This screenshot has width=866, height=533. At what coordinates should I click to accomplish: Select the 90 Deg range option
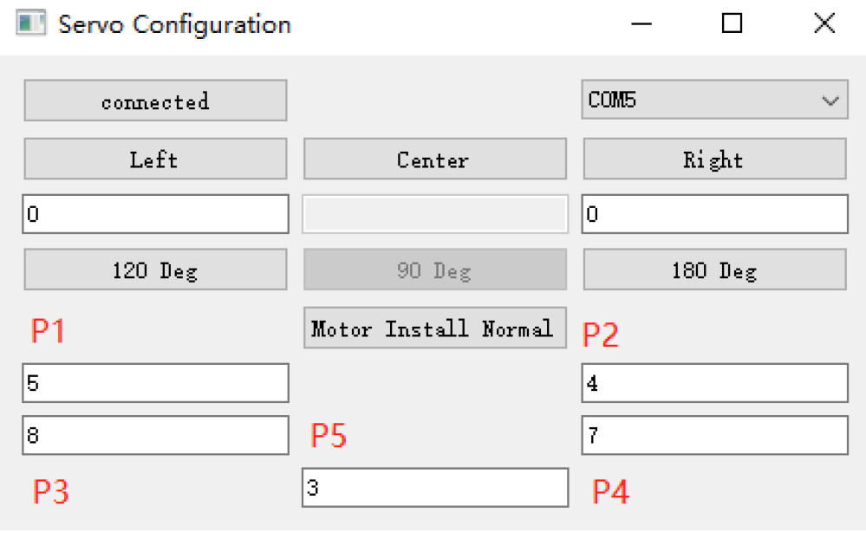click(x=434, y=270)
